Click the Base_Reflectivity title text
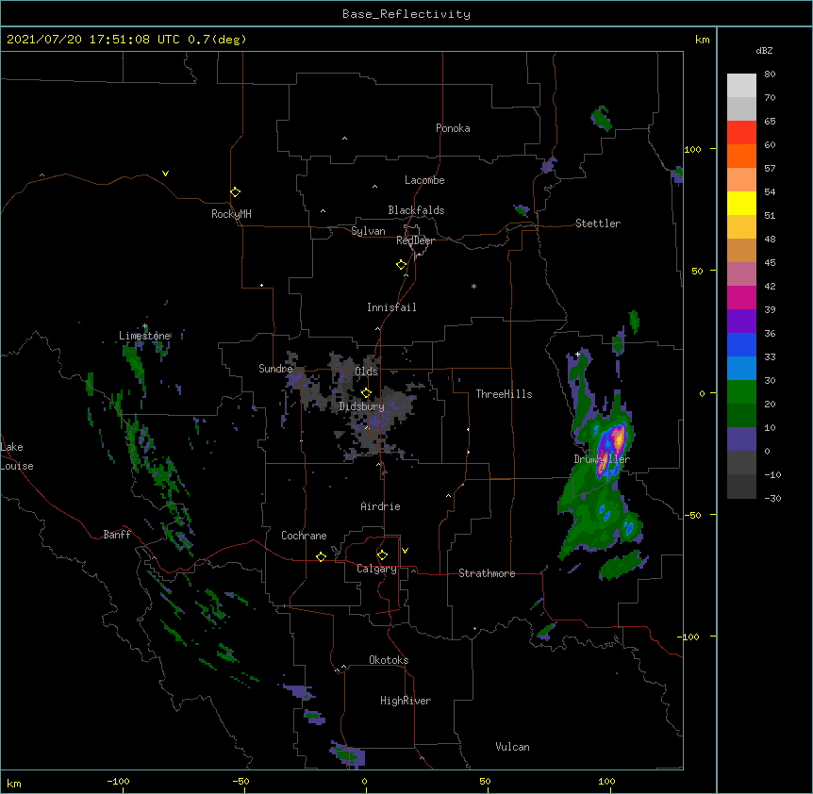 (x=406, y=14)
